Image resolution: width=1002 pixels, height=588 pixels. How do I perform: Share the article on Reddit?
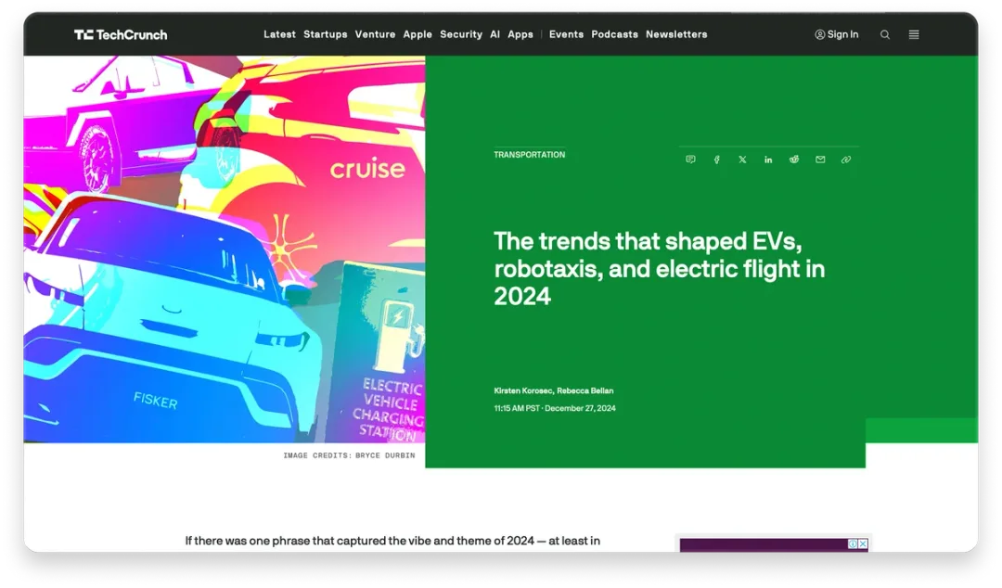point(794,160)
